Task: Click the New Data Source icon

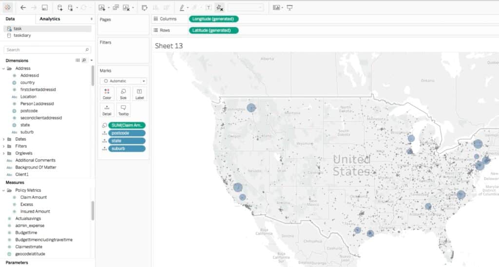Action: [60, 8]
